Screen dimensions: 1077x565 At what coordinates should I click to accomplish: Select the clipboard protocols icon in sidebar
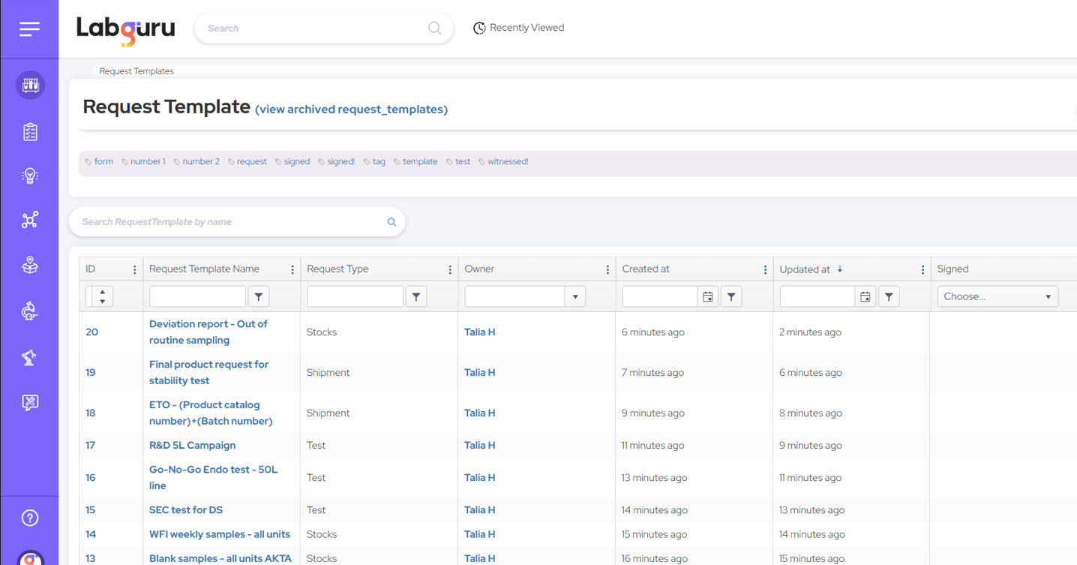pos(30,131)
